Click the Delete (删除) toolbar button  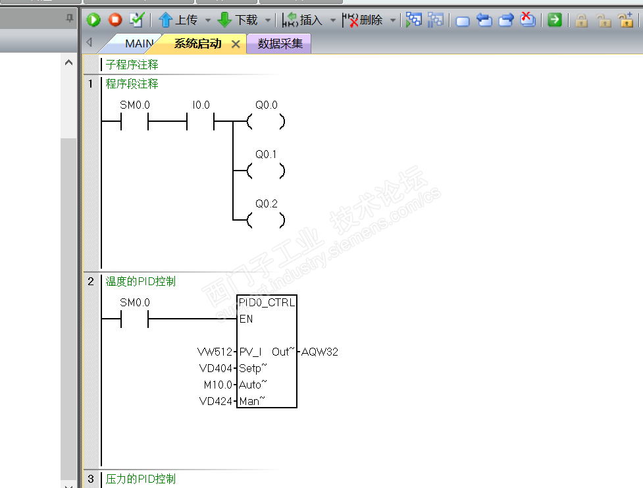point(363,20)
